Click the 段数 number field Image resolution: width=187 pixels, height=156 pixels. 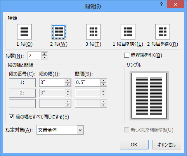click(35, 56)
